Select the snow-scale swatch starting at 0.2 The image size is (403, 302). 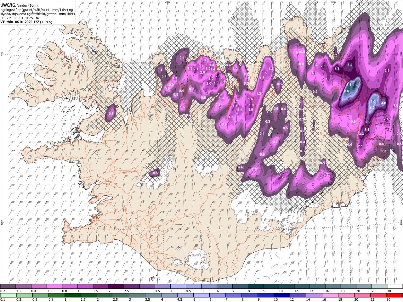tap(8, 286)
